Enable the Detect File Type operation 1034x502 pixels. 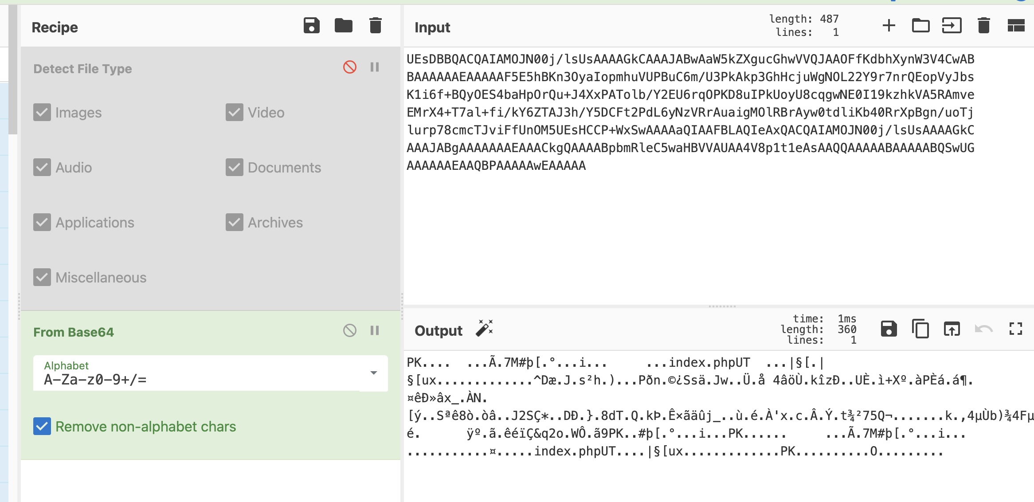[349, 67]
